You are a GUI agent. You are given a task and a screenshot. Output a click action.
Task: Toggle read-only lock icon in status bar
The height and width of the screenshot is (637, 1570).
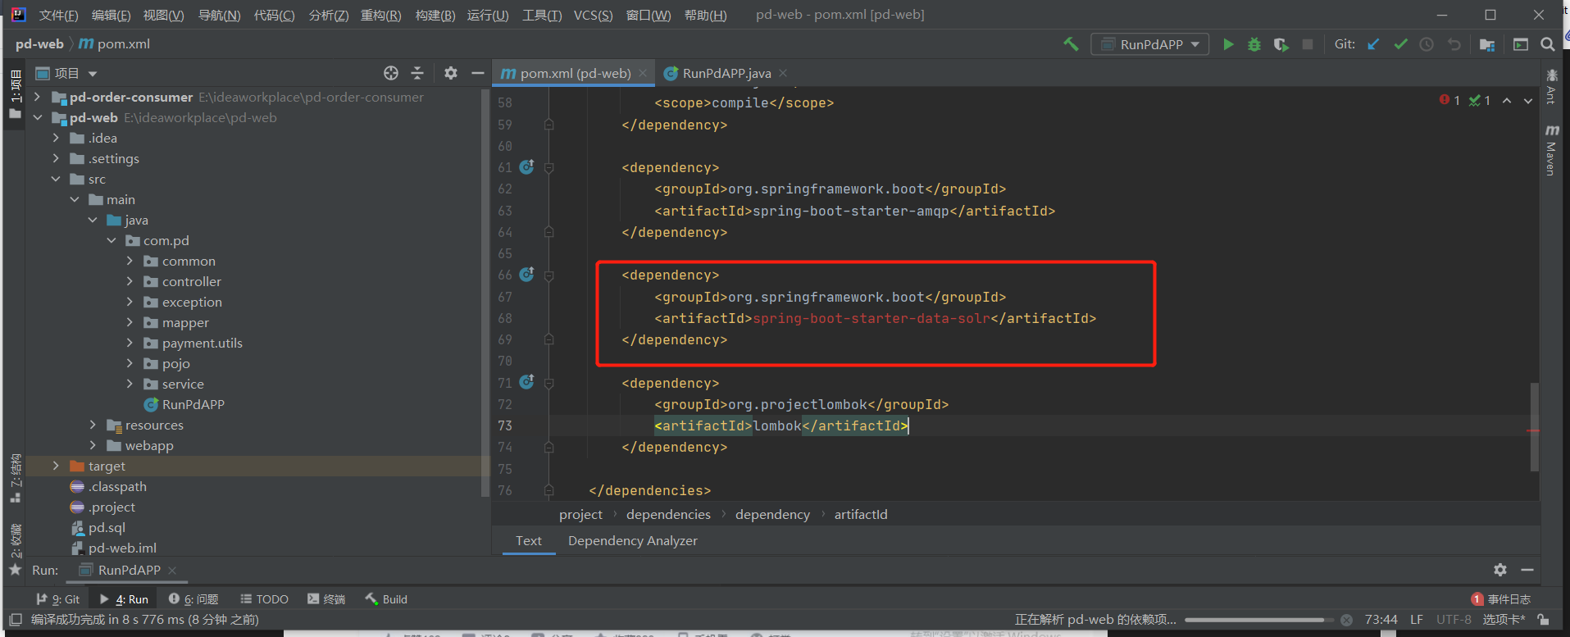(1544, 620)
